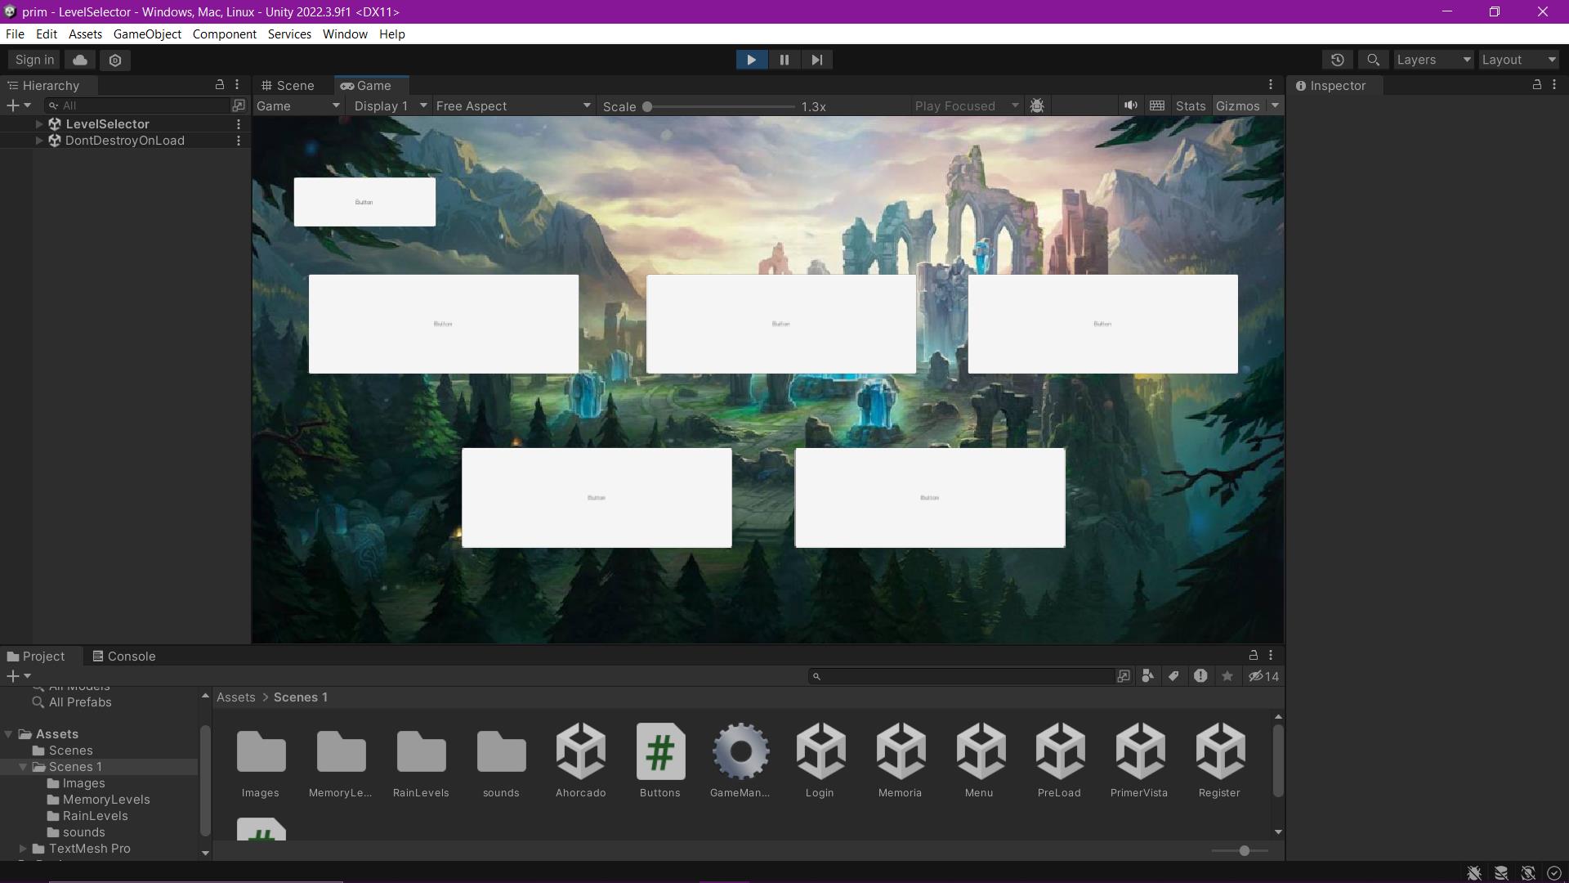Click the Sign in button
Image resolution: width=1569 pixels, height=883 pixels.
pyautogui.click(x=34, y=60)
